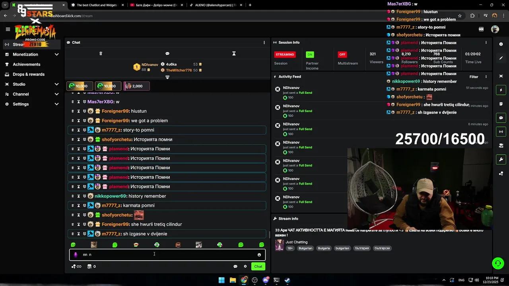
Task: Click the broadcast signal icon in right sidebar
Action: click(x=501, y=131)
